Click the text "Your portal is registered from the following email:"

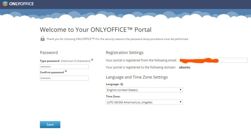pos(141,60)
